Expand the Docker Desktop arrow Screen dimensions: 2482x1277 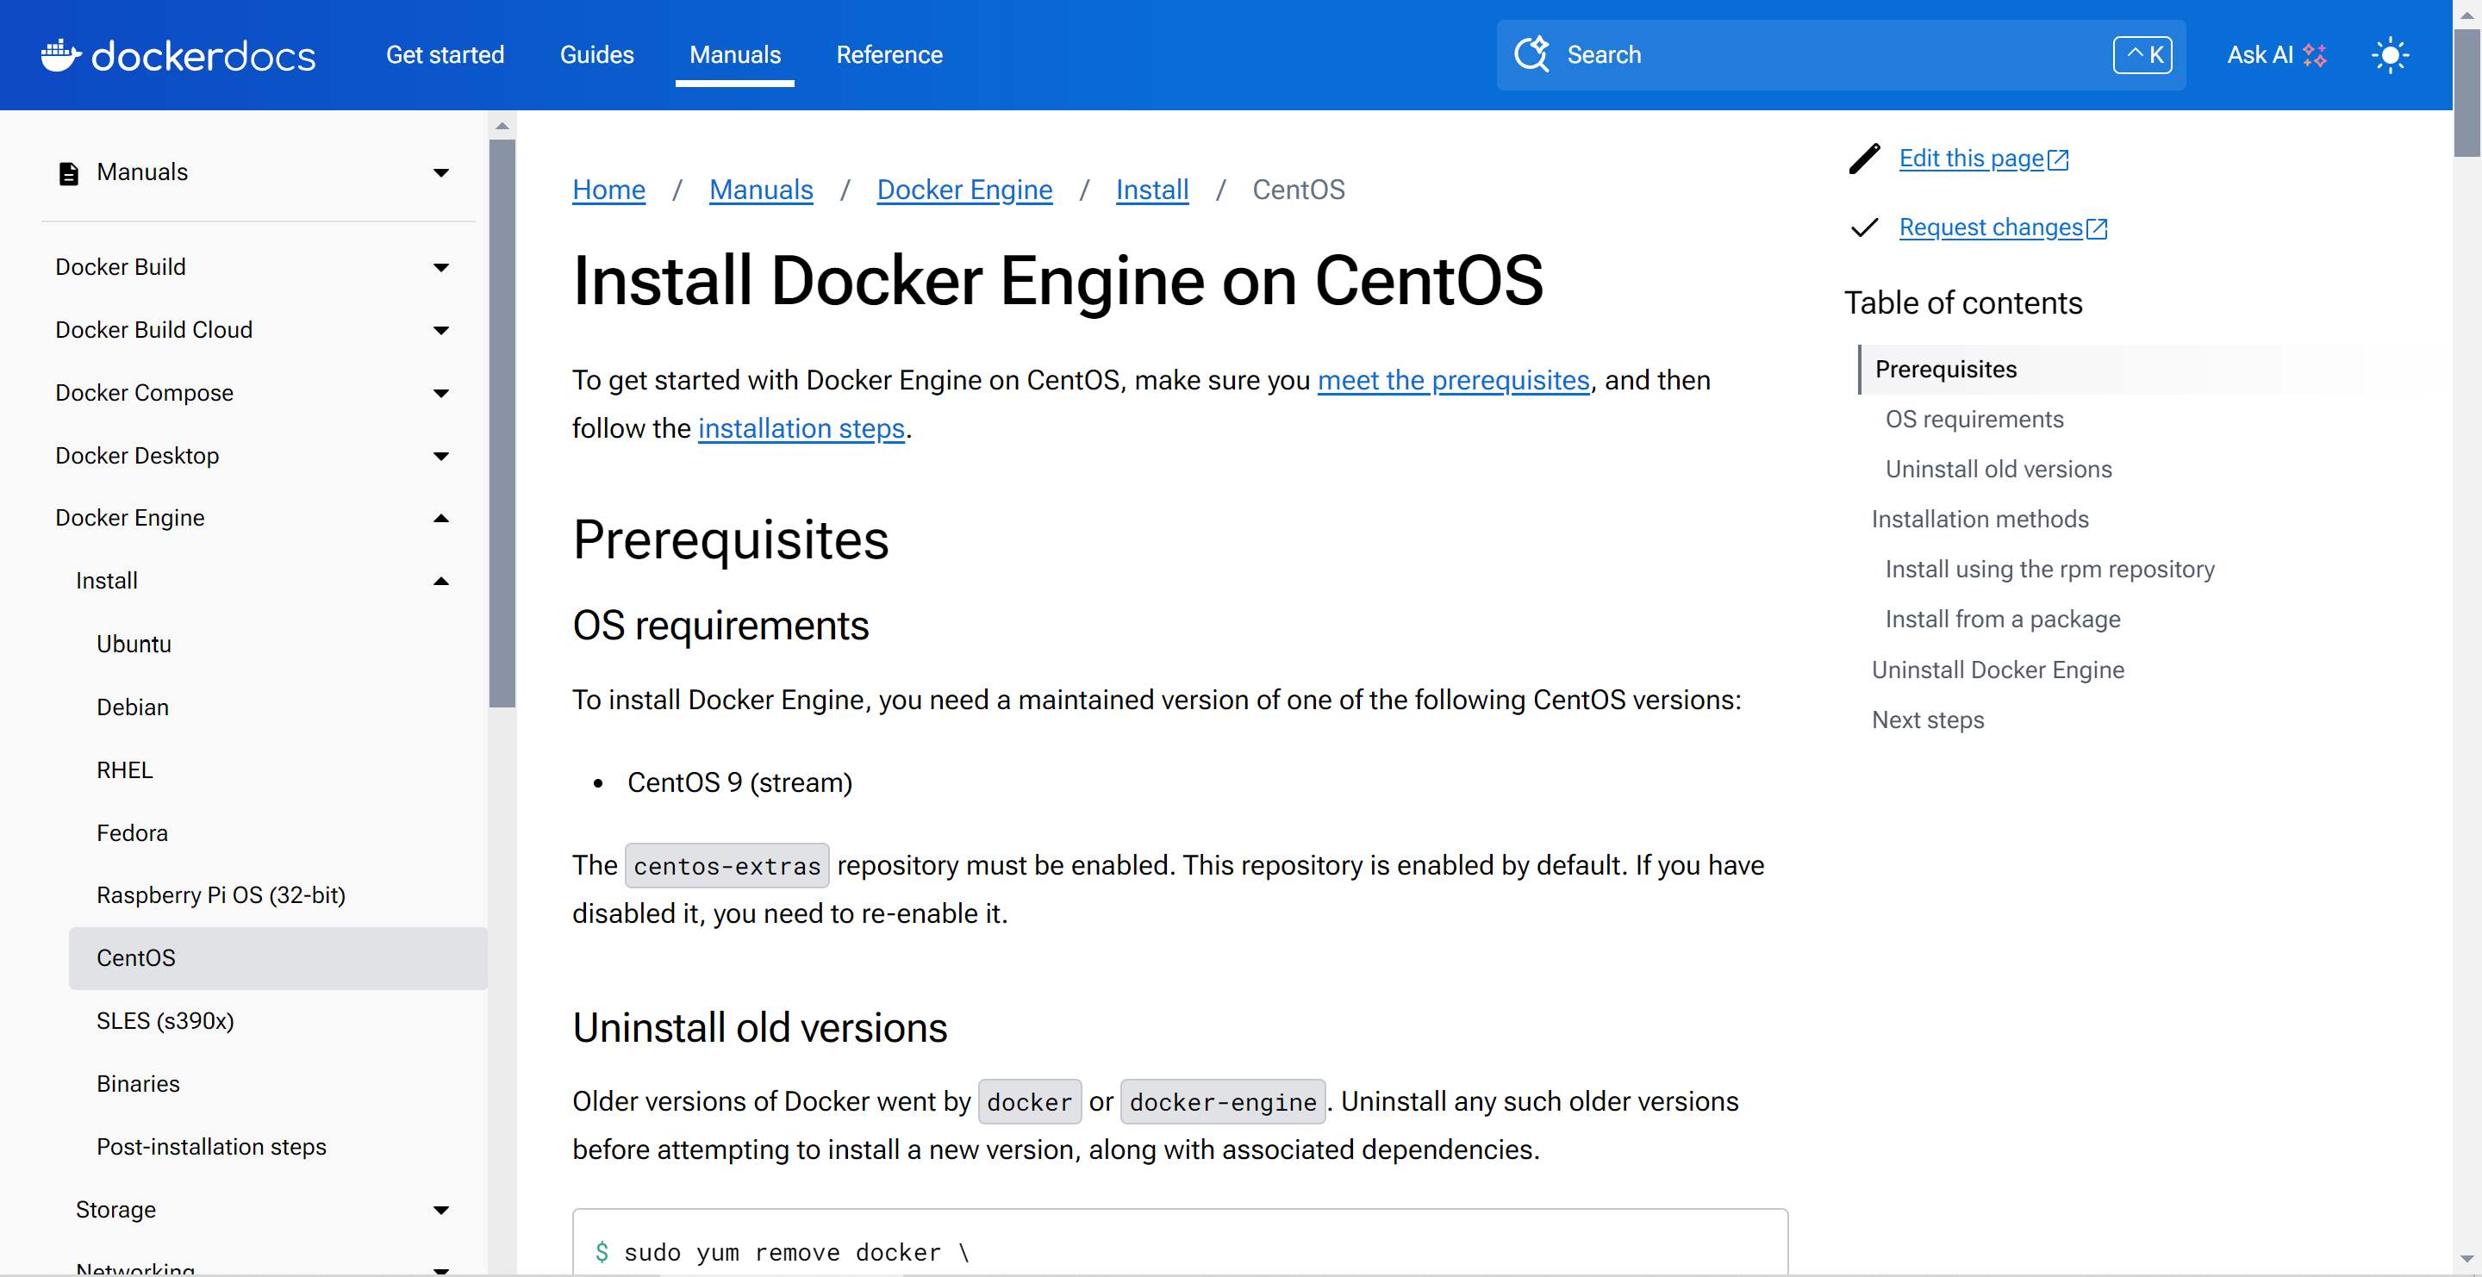click(x=441, y=456)
